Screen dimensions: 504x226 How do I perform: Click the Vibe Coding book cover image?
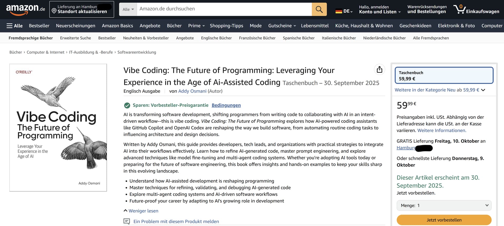point(58,128)
